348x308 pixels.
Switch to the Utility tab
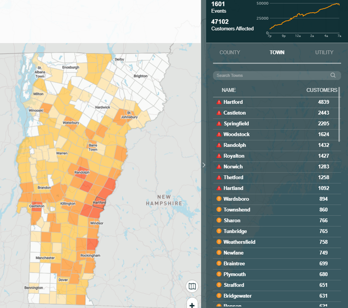coord(324,53)
